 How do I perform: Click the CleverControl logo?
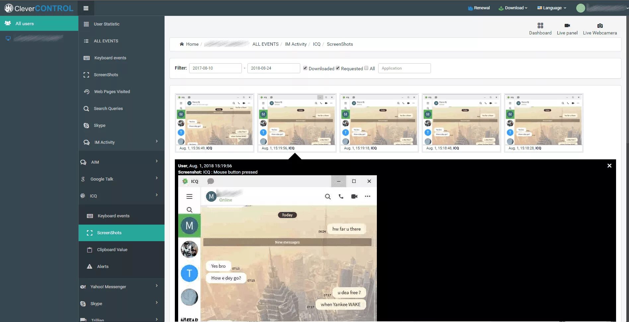(x=39, y=8)
